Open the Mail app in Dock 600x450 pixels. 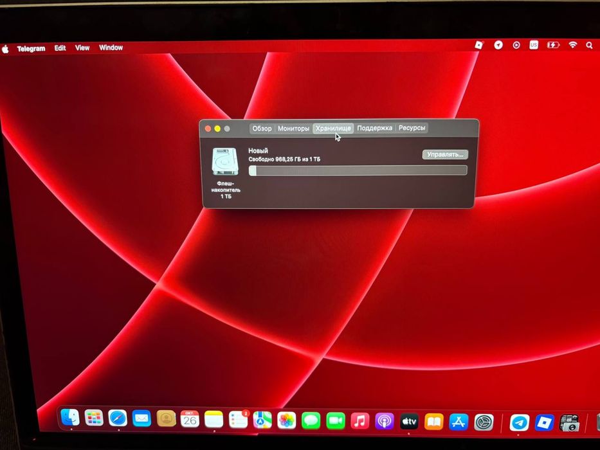tap(141, 419)
